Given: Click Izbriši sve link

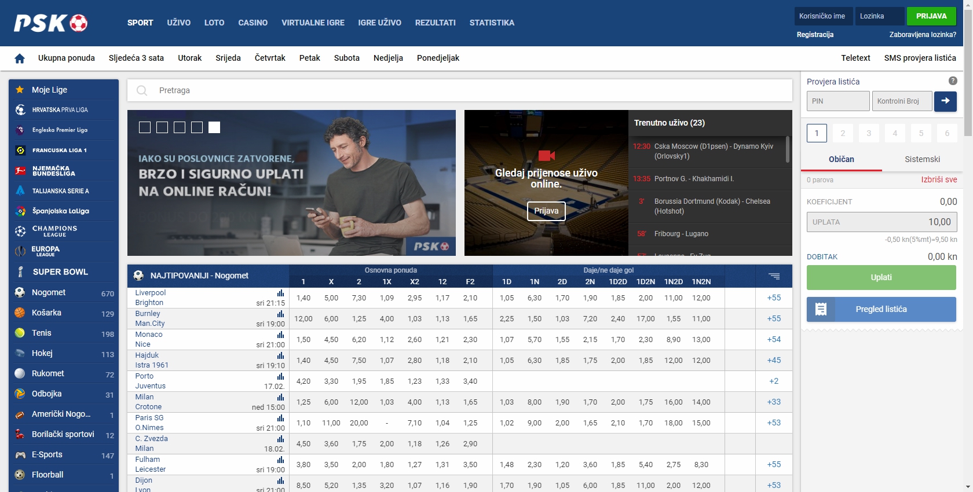Looking at the screenshot, I should (x=939, y=179).
